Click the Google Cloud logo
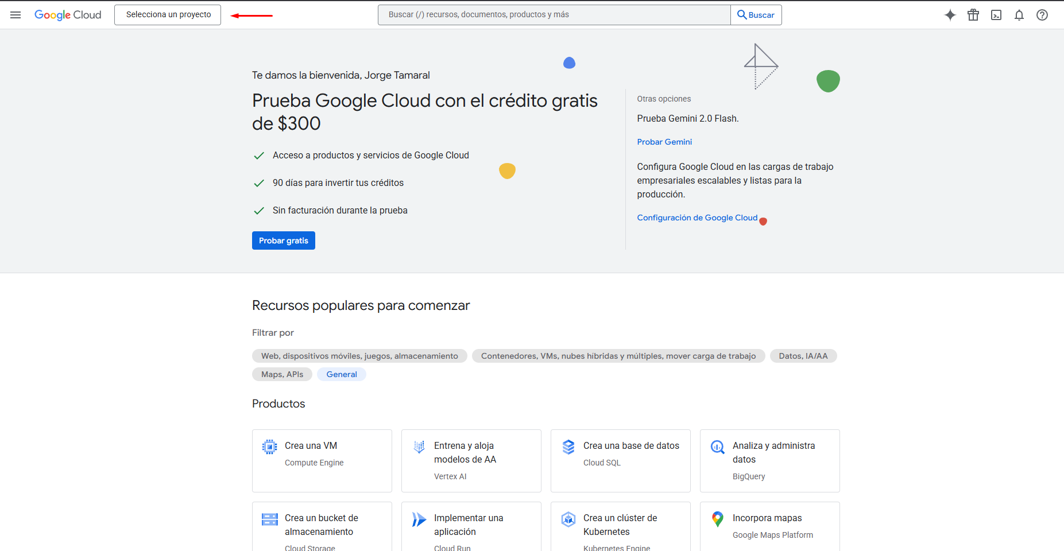The image size is (1064, 551). pyautogui.click(x=68, y=15)
